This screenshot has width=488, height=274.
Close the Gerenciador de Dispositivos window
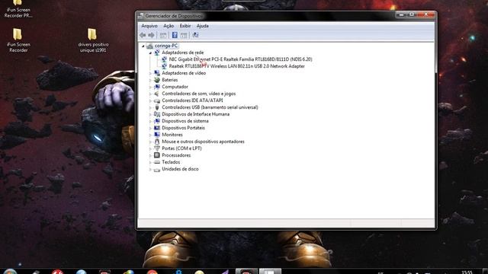426,14
